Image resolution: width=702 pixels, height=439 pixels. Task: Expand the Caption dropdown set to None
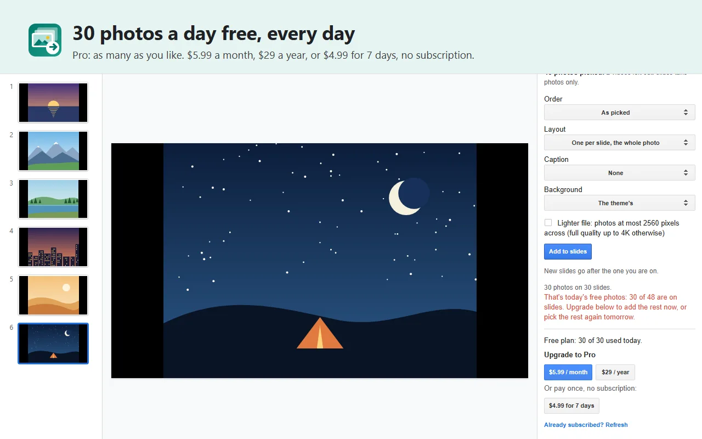[x=620, y=173]
